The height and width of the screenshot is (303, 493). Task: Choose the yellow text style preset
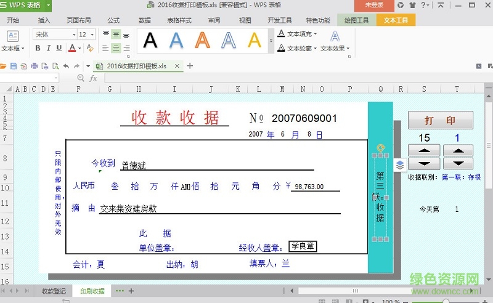pos(255,40)
